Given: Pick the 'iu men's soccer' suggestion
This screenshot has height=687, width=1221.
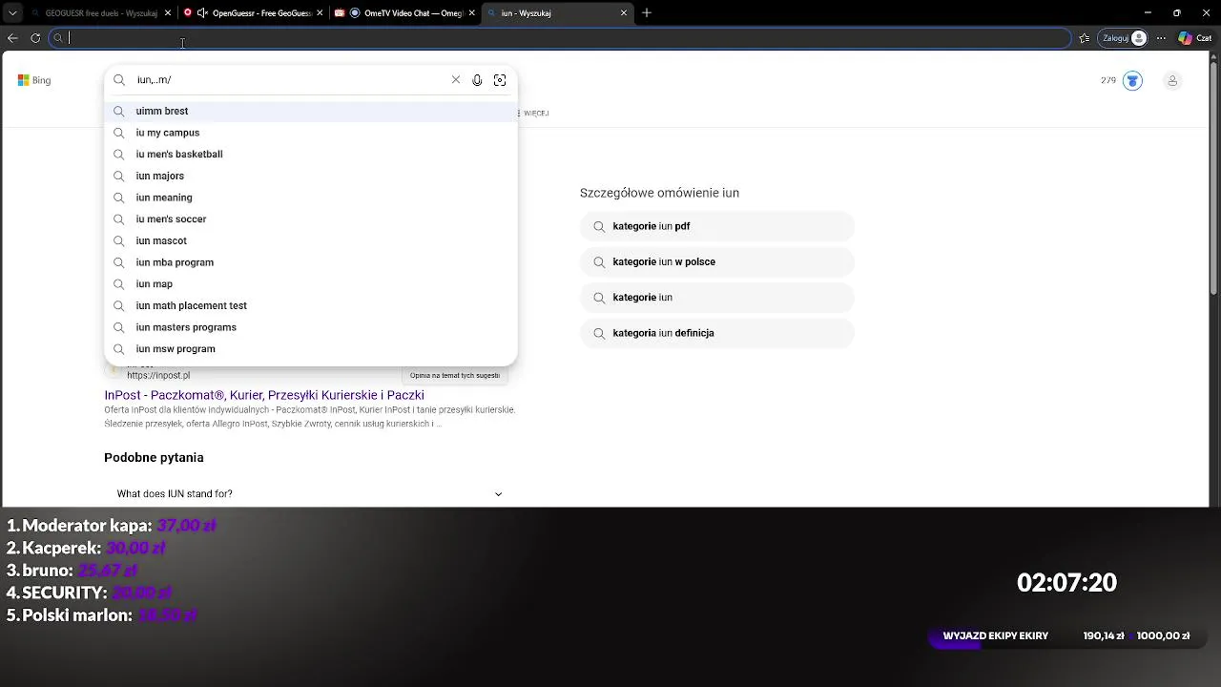Looking at the screenshot, I should 311,219.
